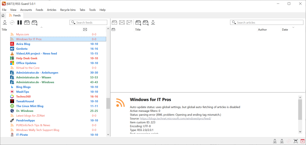Open the blogs.technet.microsoft.com source link

(175, 118)
